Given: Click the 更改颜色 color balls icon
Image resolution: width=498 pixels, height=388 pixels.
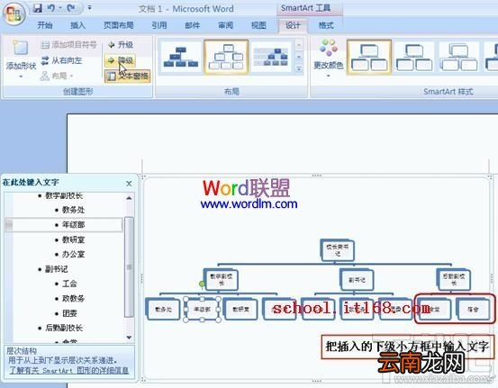Looking at the screenshot, I should [329, 48].
